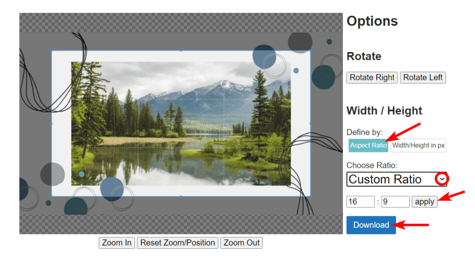Click the bottom-center crop box handle
This screenshot has width=475, height=258.
coord(180,196)
